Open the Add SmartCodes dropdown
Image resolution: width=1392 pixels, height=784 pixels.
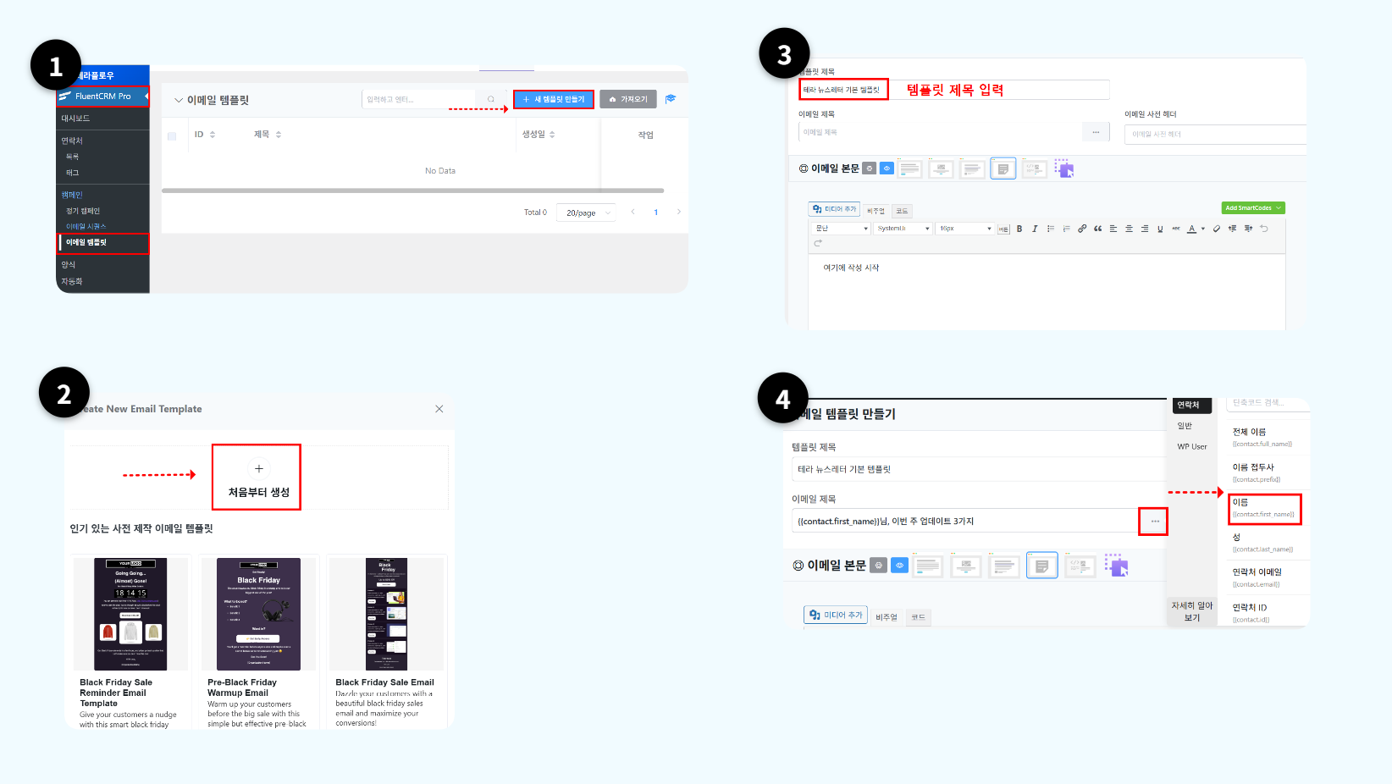pyautogui.click(x=1253, y=207)
